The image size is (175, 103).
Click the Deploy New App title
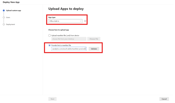(x=11, y=2)
